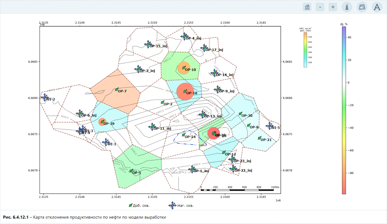Zoom in with the plus button

(333, 7)
